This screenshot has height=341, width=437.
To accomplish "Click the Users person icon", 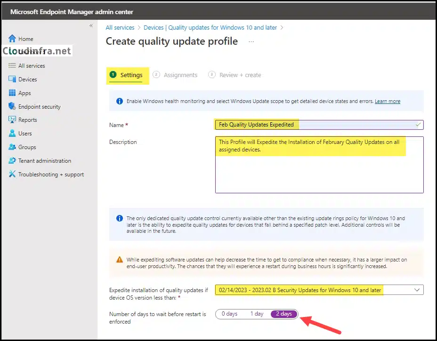I will (x=12, y=133).
